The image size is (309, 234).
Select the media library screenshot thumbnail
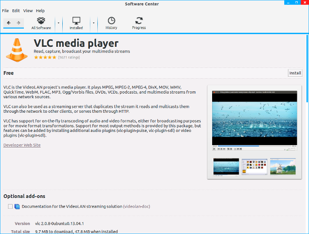pyautogui.click(x=254, y=167)
